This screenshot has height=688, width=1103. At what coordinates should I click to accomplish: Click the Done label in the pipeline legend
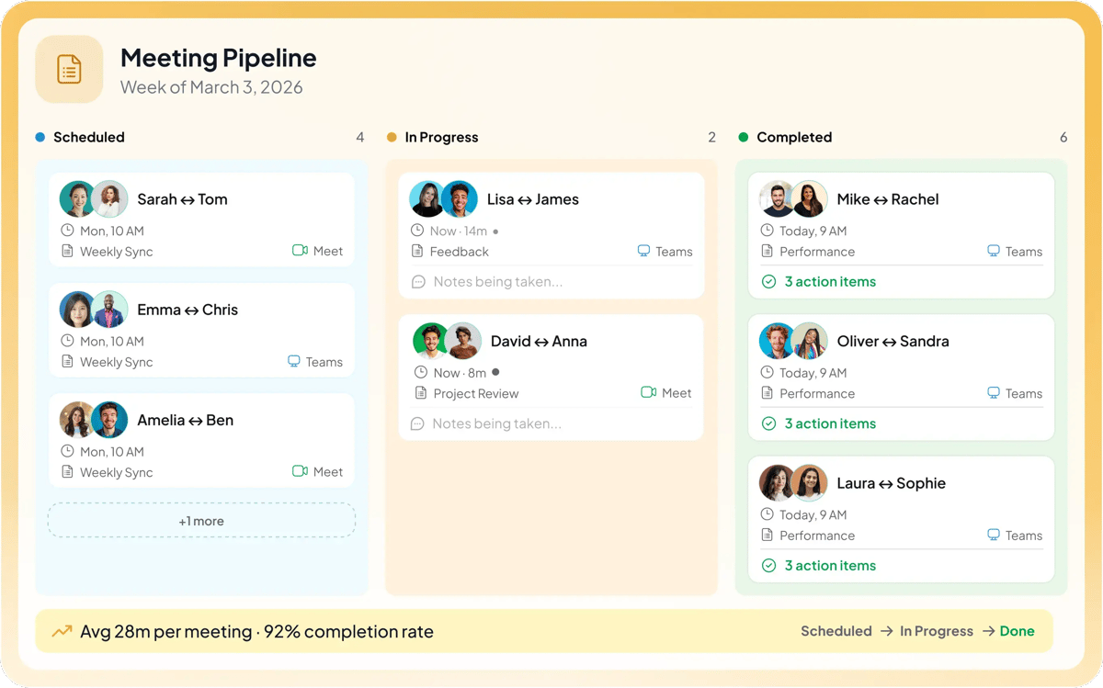coord(1017,631)
